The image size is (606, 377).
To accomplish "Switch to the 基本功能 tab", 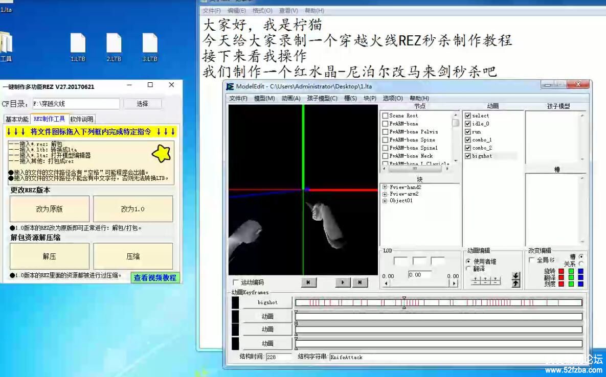I will [x=17, y=120].
